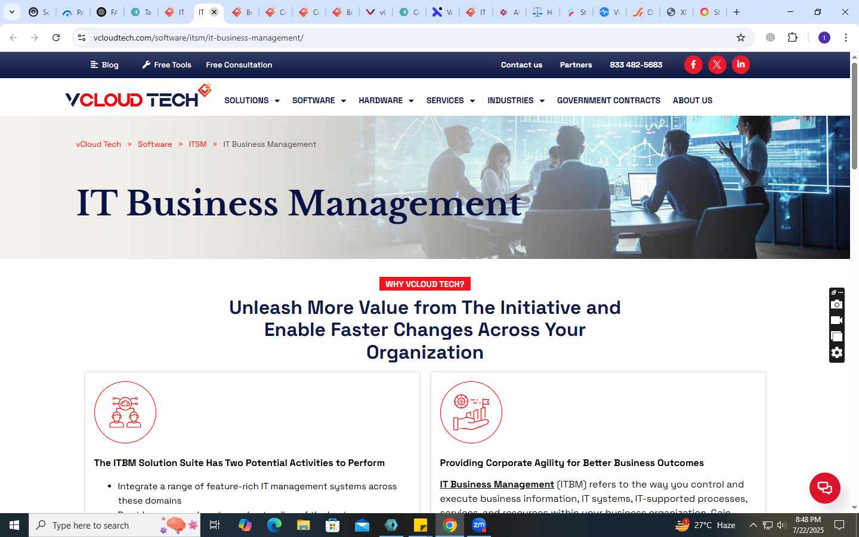
Task: Go to Software breadcrumb
Action: pyautogui.click(x=155, y=144)
